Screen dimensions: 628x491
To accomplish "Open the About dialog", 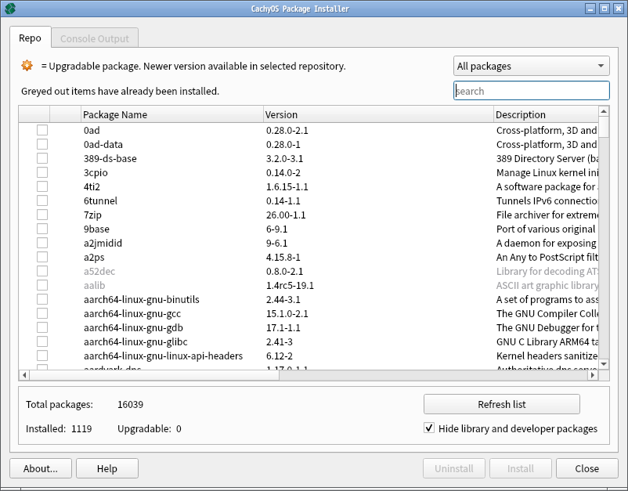I will click(41, 468).
